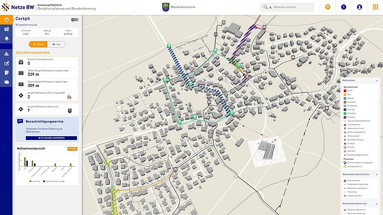Click the orange construction sign icon
Viewport: 383px width, 215px height.
pyautogui.click(x=327, y=7)
